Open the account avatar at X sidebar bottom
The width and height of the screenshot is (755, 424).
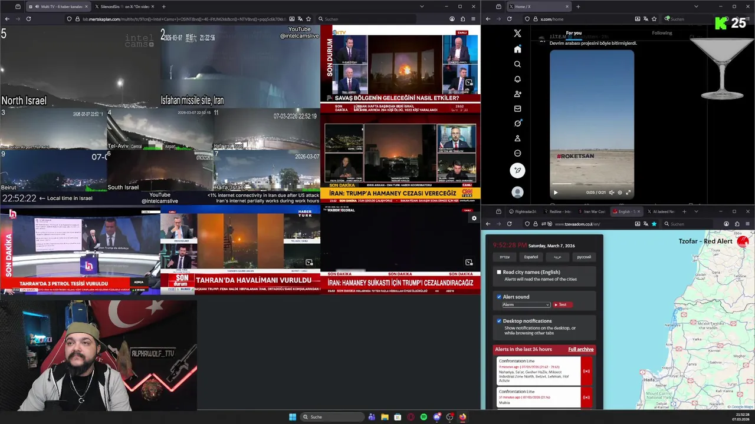click(x=517, y=192)
